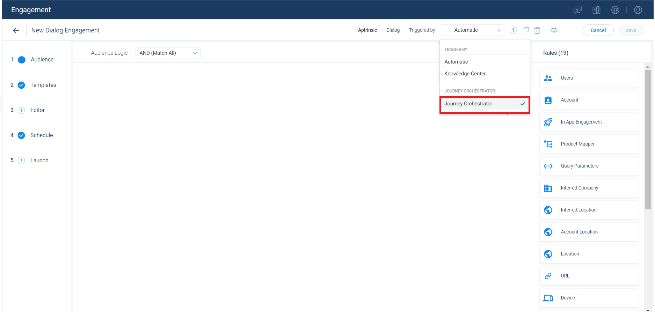Toggle the preview eye icon
Viewport: 655px width, 312px height.
(x=554, y=30)
